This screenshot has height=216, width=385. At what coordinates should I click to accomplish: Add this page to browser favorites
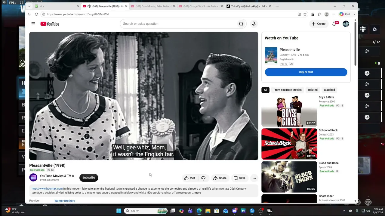[x=305, y=14]
